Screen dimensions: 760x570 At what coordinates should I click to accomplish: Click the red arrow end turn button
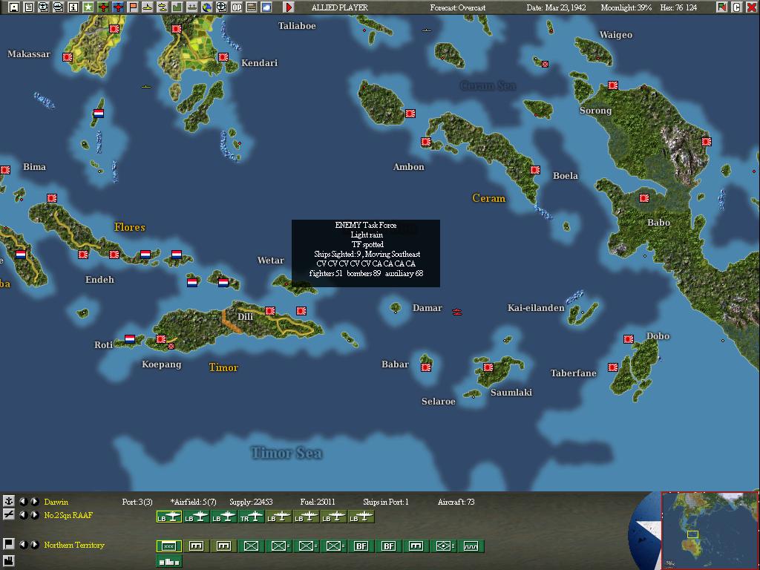coord(289,7)
